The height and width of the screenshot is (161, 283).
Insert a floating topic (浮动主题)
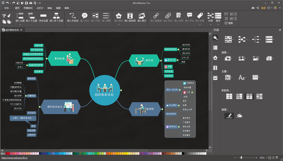(43, 18)
